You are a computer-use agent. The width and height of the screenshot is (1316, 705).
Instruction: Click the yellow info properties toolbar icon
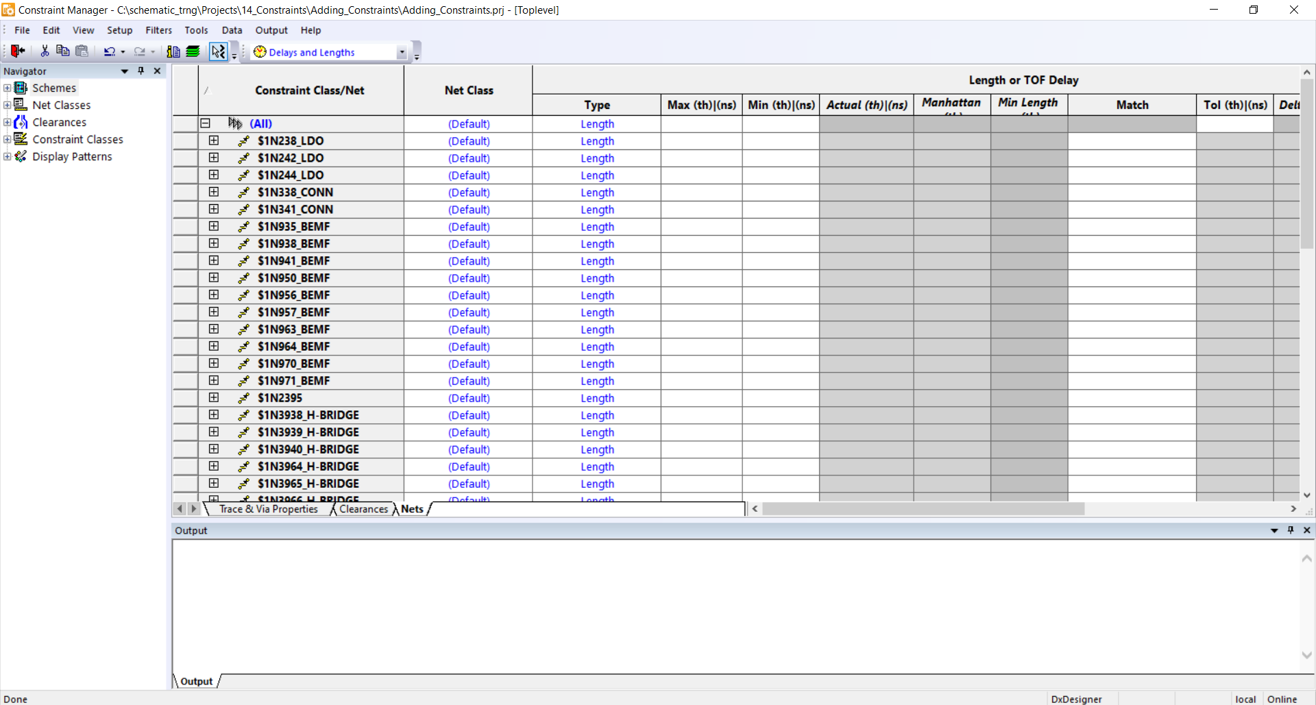(173, 51)
